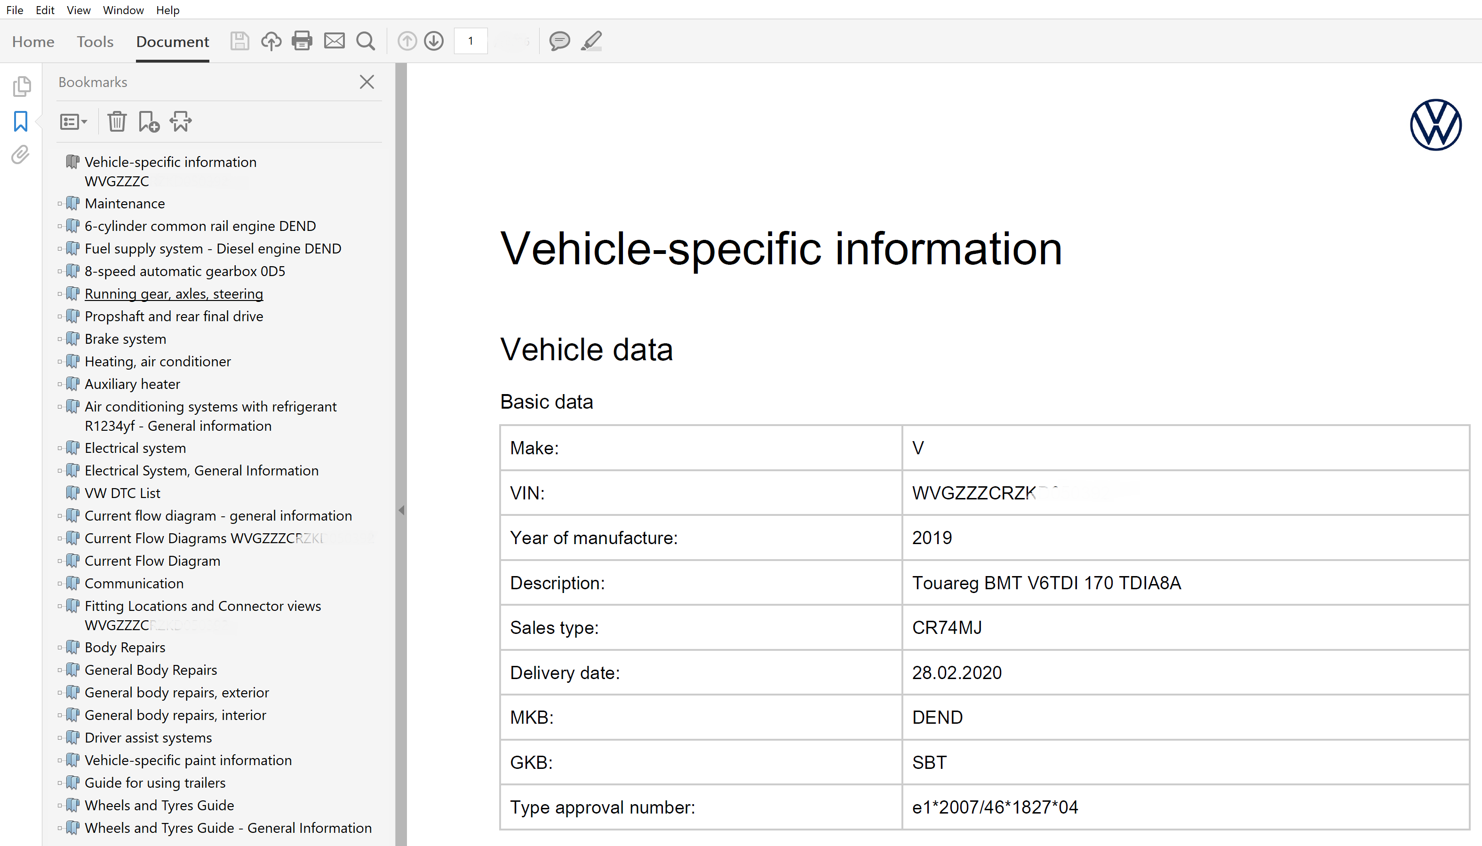Open the VW DTC List bookmark

(x=123, y=493)
